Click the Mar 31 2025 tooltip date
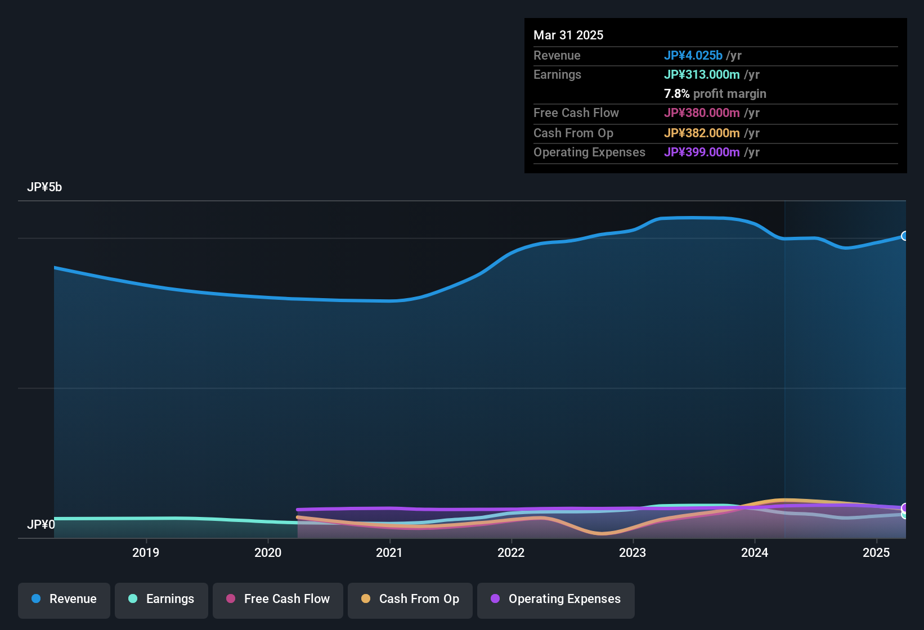924x630 pixels. click(x=568, y=35)
